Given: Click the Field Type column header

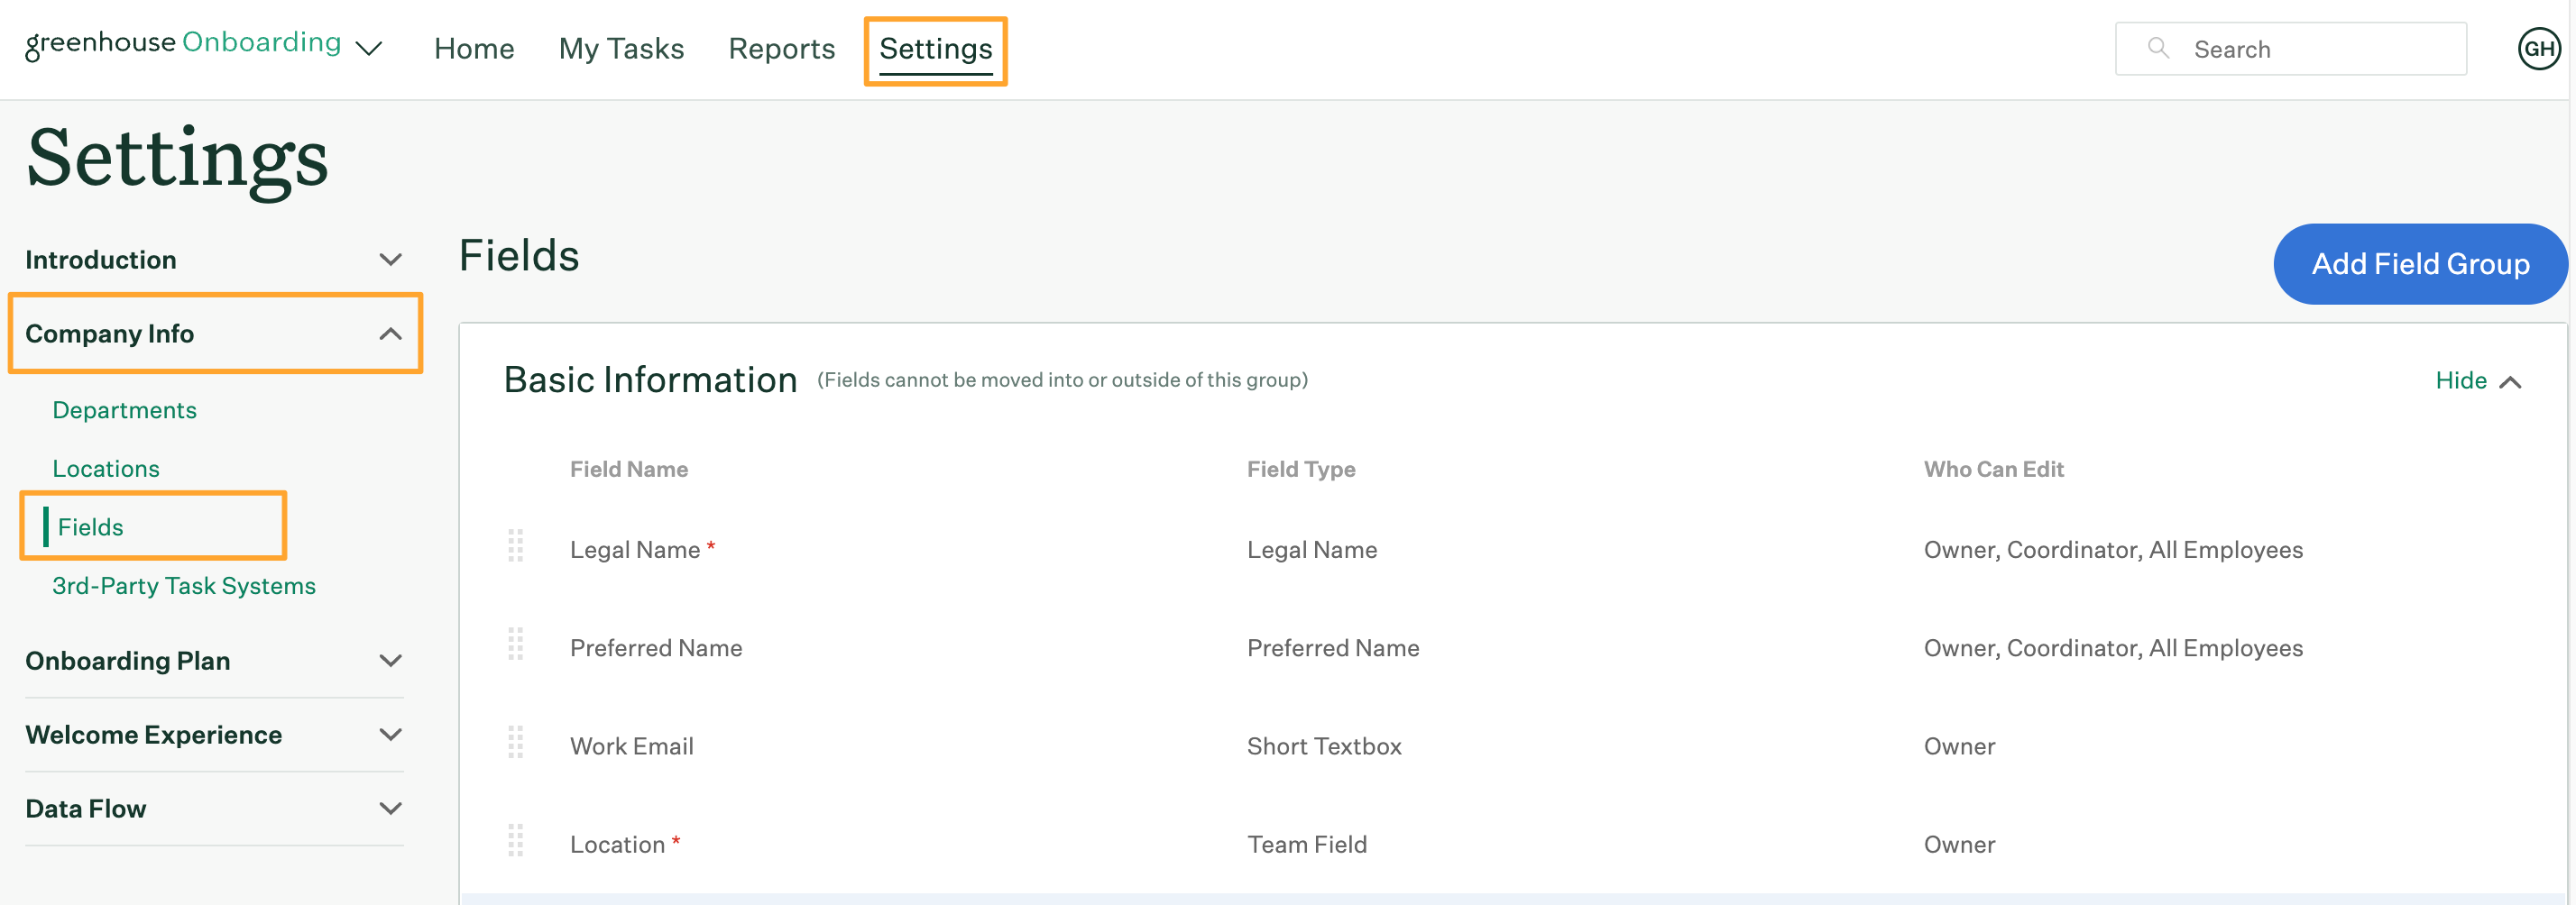Looking at the screenshot, I should (x=1301, y=470).
